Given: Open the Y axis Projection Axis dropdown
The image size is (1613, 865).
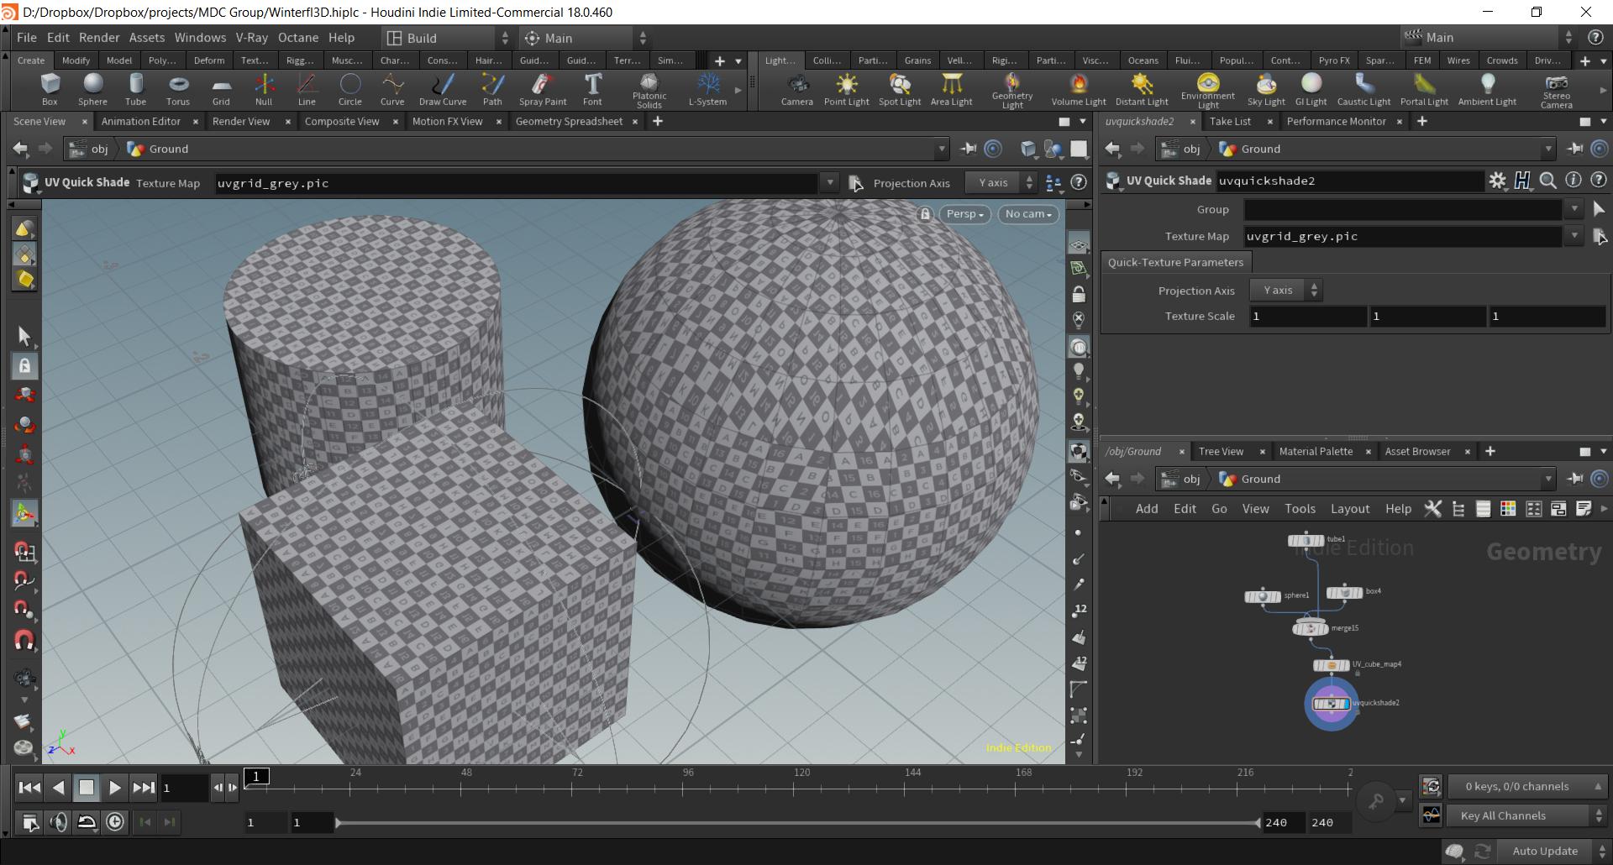Looking at the screenshot, I should (1285, 290).
